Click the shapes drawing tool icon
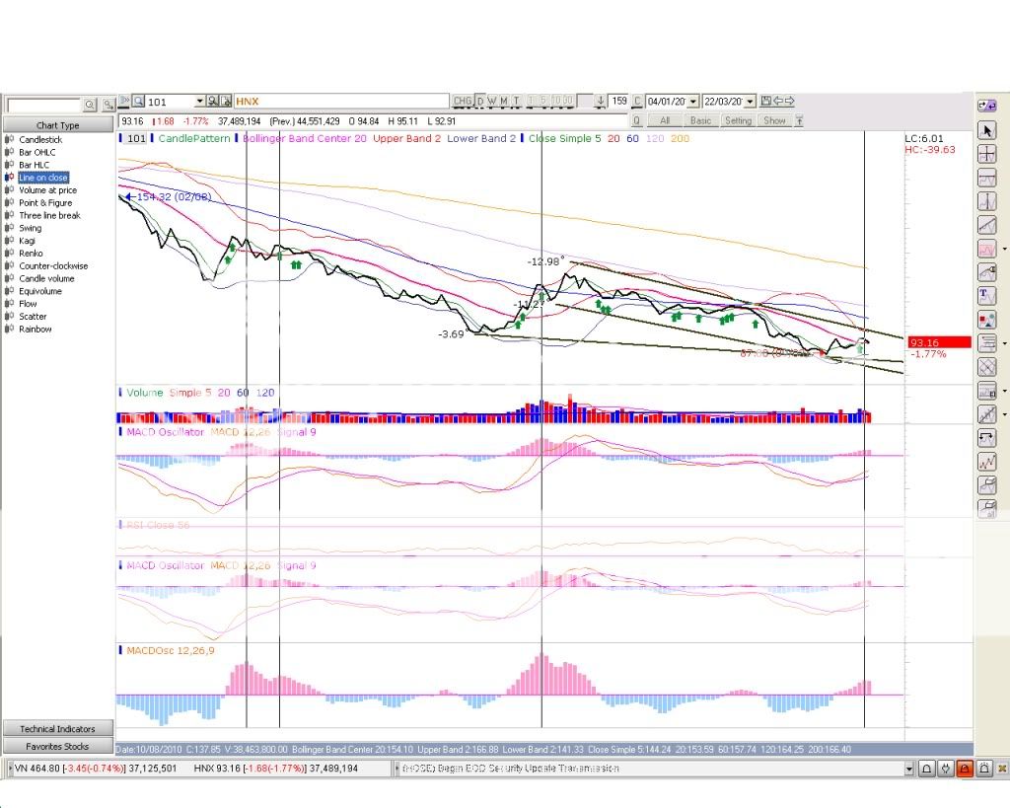Screen dimensions: 1010x808 tap(986, 320)
